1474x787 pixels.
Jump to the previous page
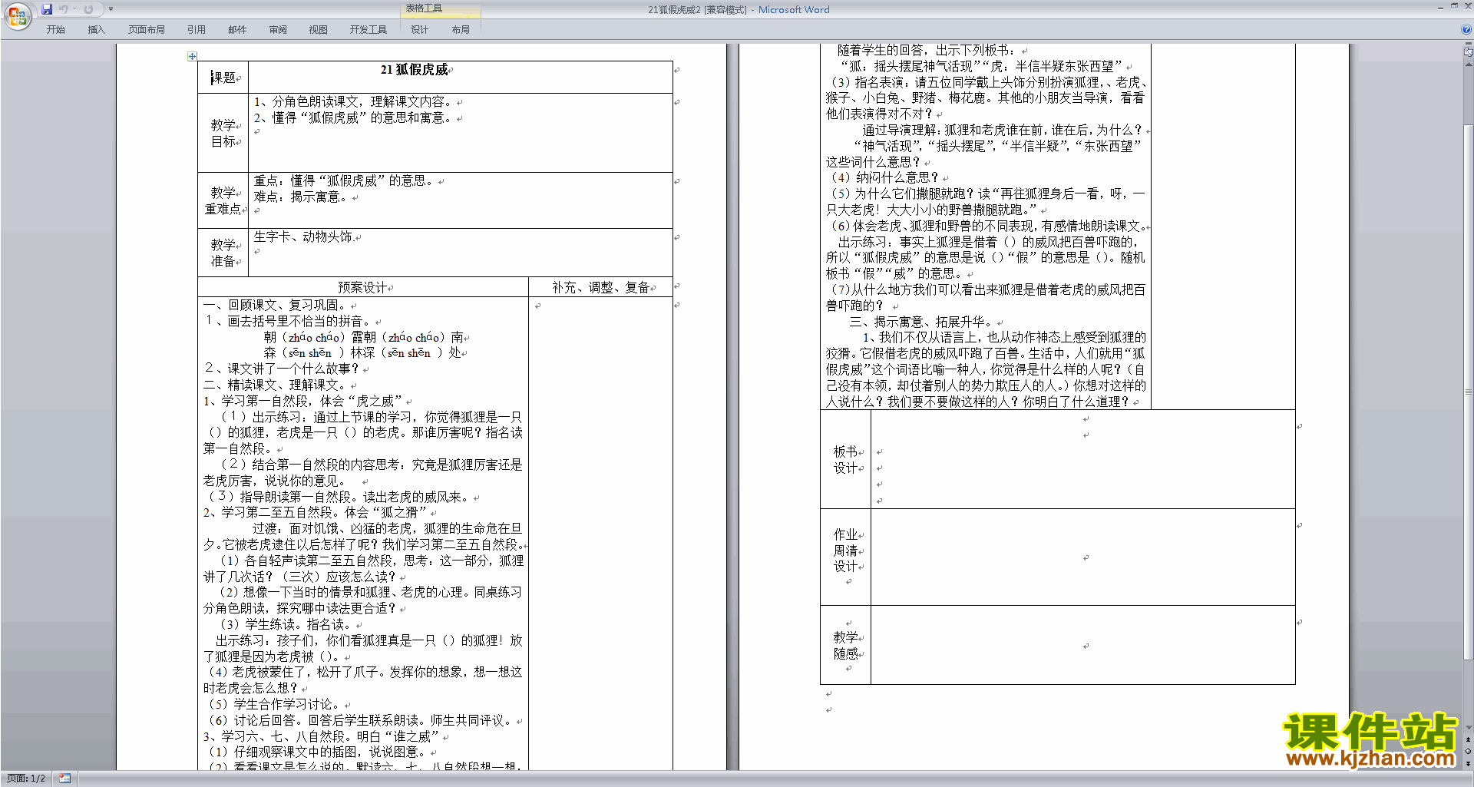(1468, 739)
